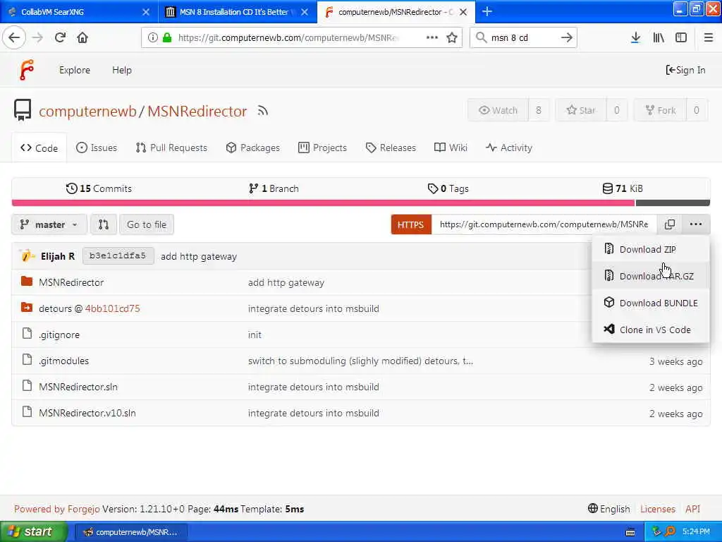
Task: Select Download BUNDLE from menu
Action: pyautogui.click(x=650, y=303)
